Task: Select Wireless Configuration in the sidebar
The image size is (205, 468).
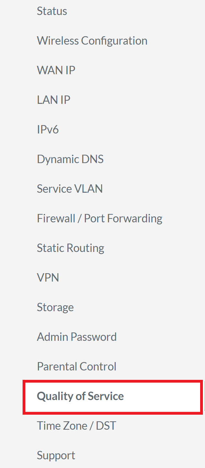Action: pos(92,40)
